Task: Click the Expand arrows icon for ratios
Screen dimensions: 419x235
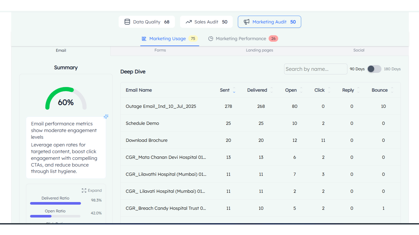Action: [84, 190]
